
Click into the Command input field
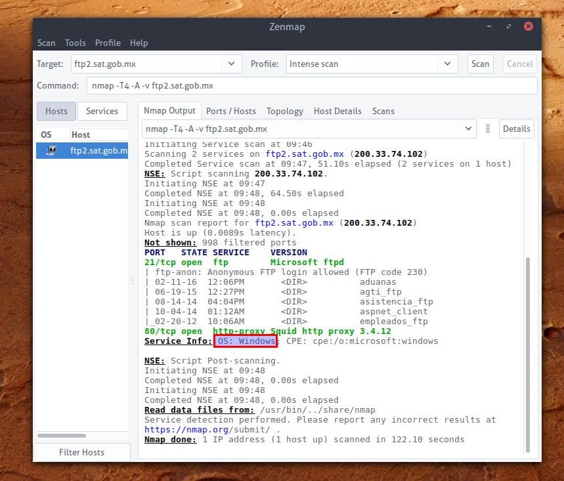312,86
